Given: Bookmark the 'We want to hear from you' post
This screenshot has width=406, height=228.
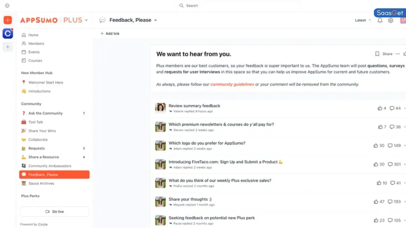Looking at the screenshot, I should [377, 54].
